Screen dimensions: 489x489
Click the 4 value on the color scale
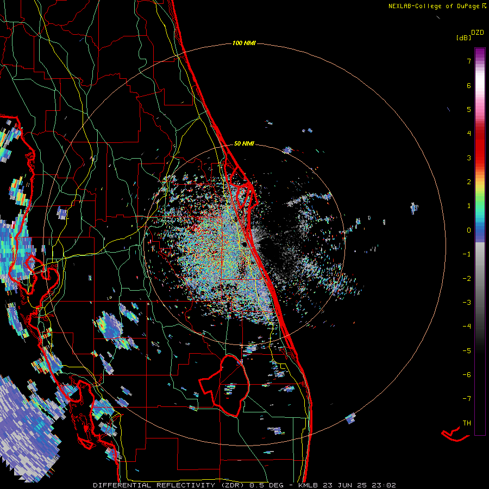point(469,134)
